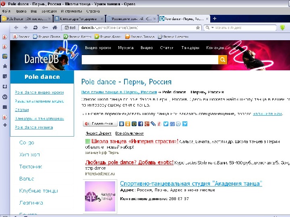Share via the orange Odnoklassniki icon
This screenshot has width=290, height=217.
coord(128,124)
